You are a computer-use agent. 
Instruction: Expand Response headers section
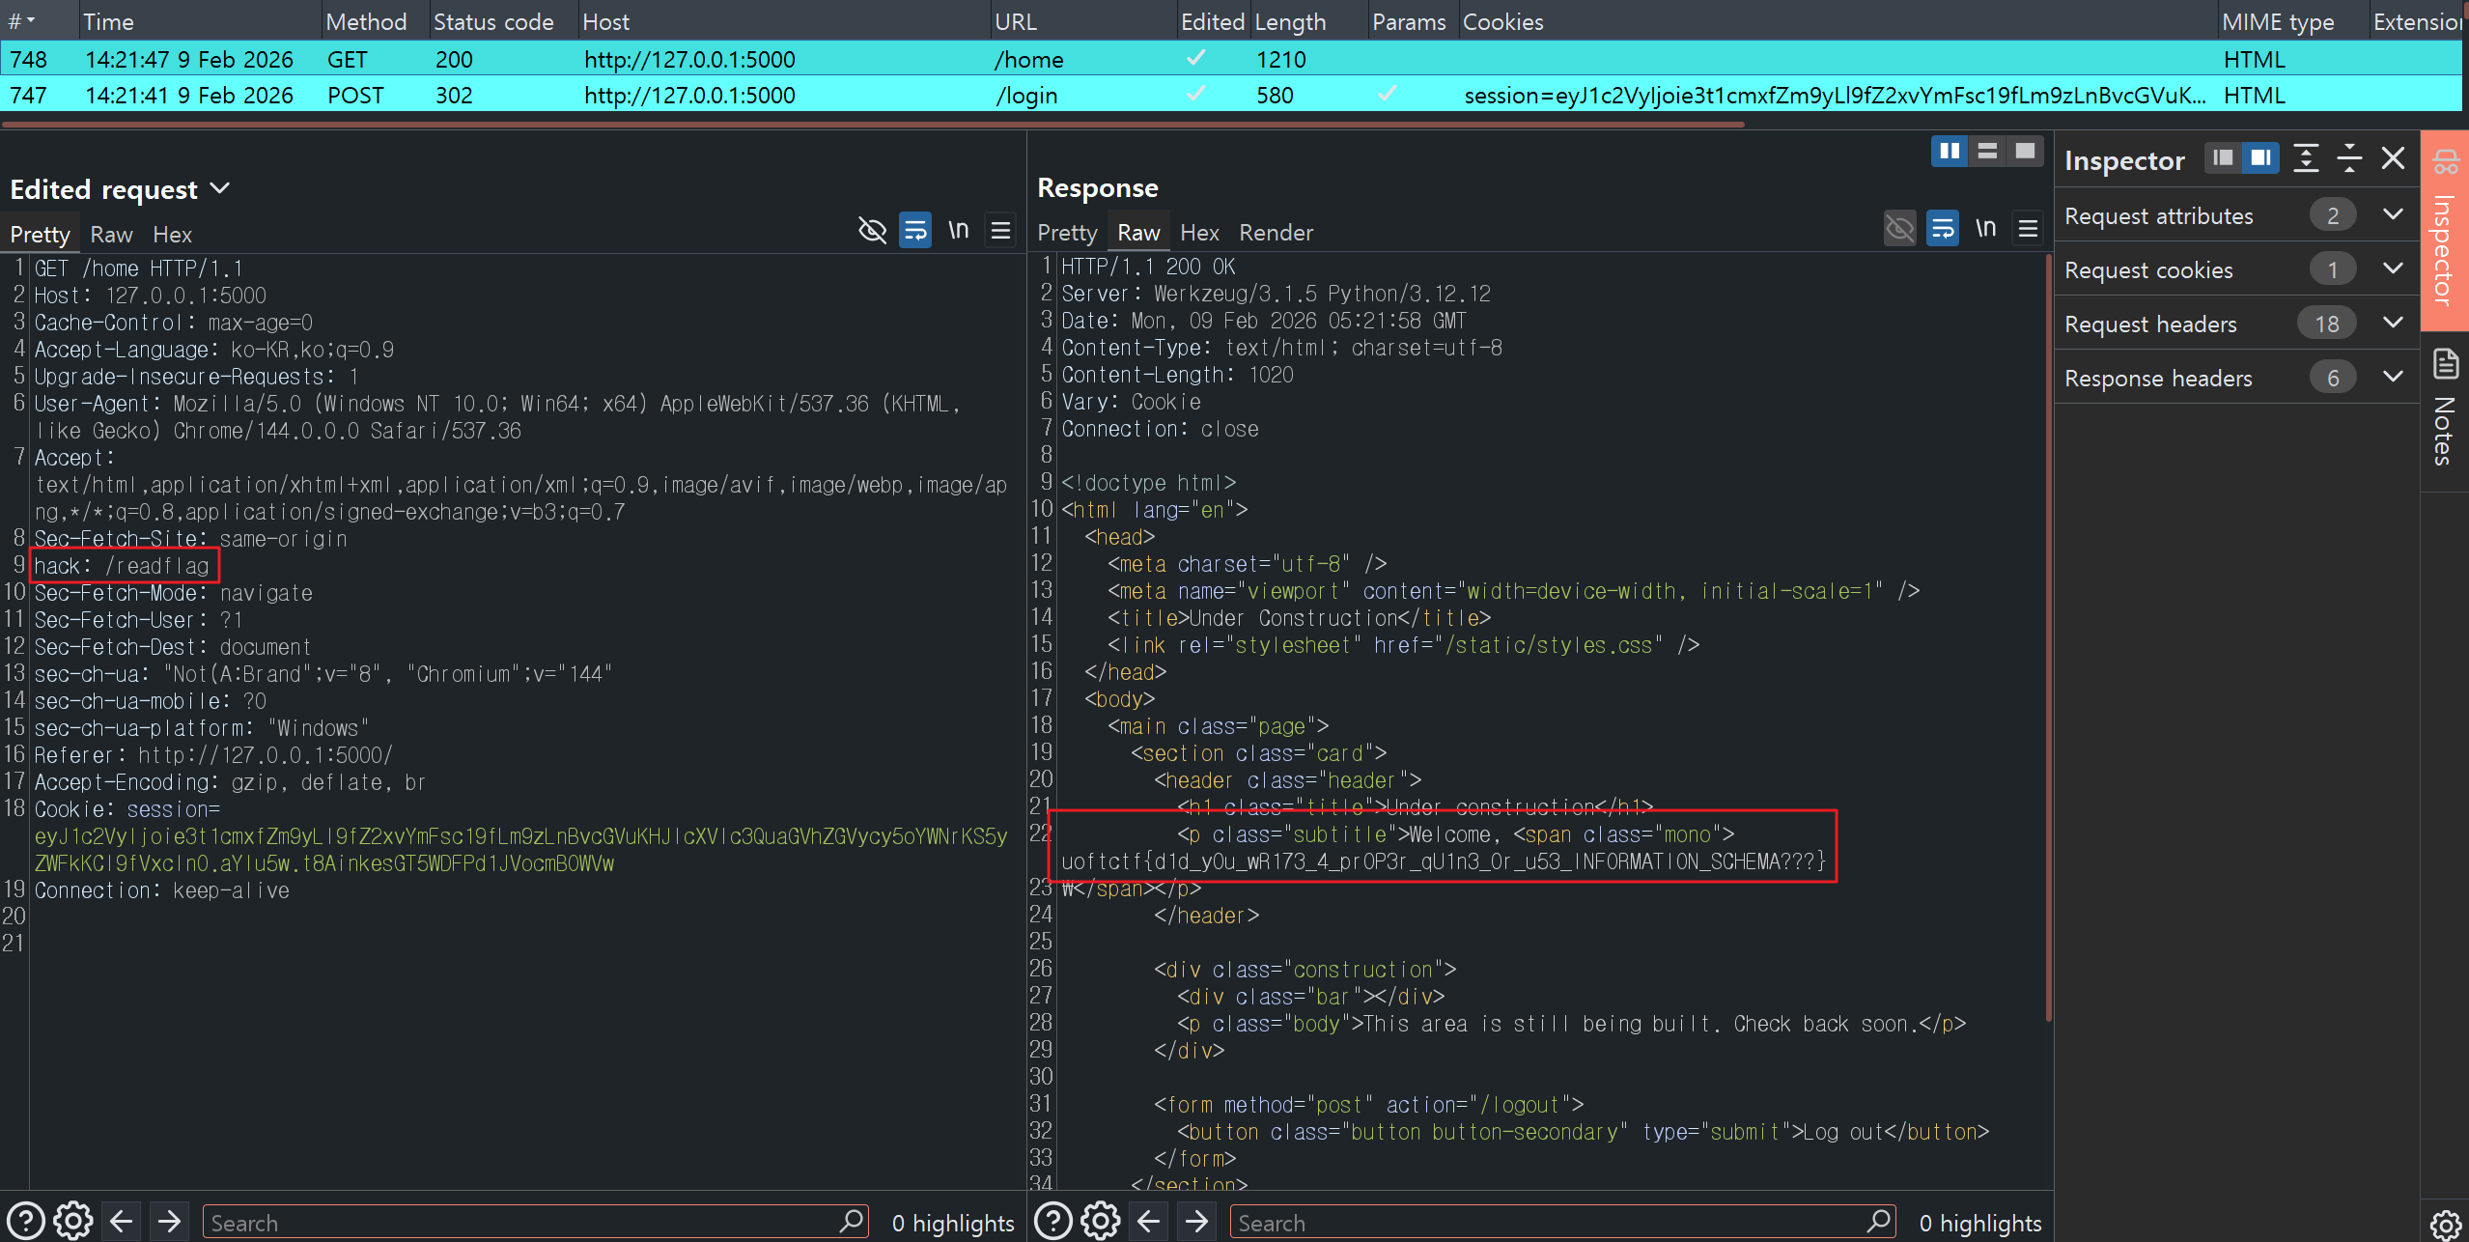click(2393, 378)
